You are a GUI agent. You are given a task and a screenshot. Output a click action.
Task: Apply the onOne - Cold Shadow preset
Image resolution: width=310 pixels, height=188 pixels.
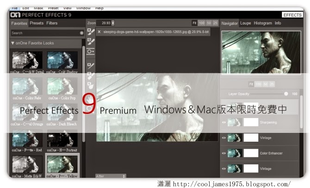click(x=62, y=60)
